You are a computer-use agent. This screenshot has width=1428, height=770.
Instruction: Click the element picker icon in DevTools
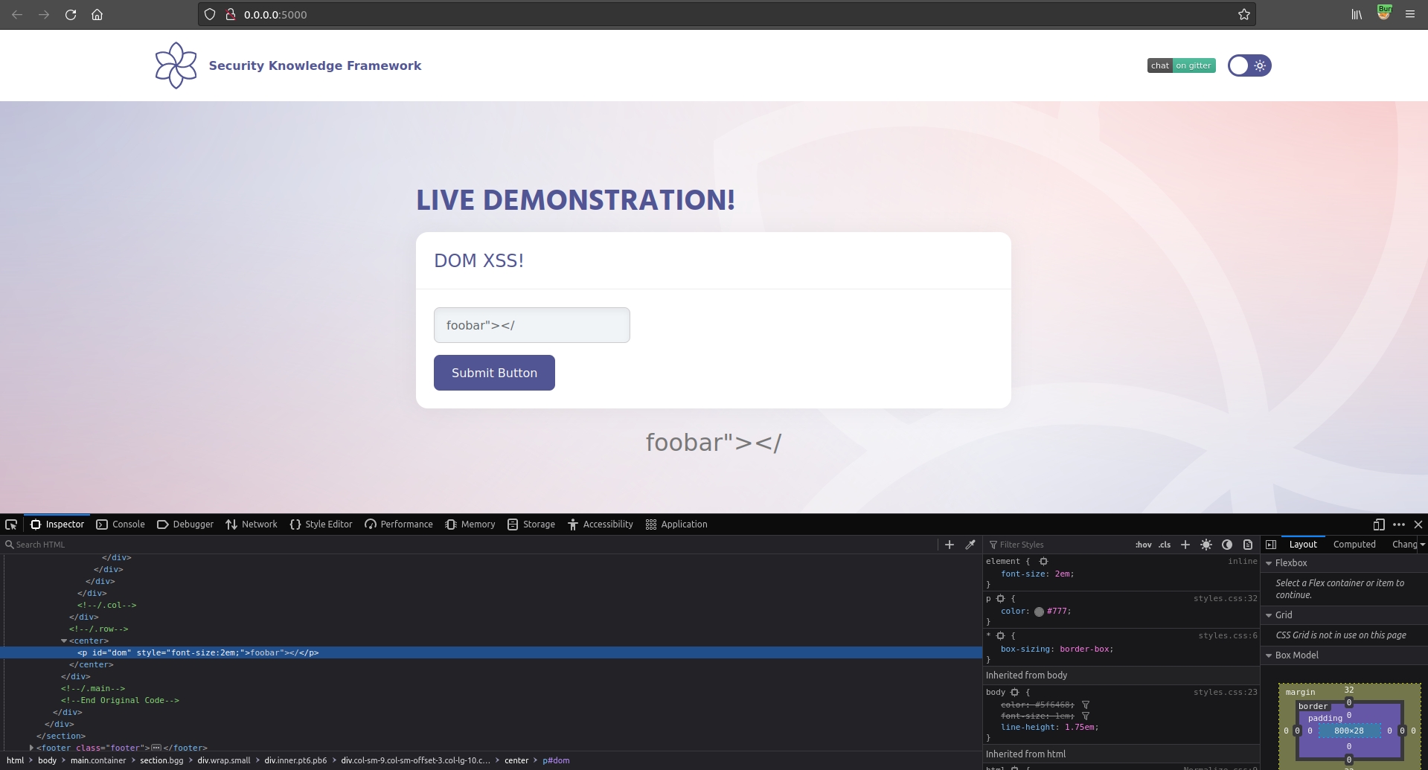[11, 524]
